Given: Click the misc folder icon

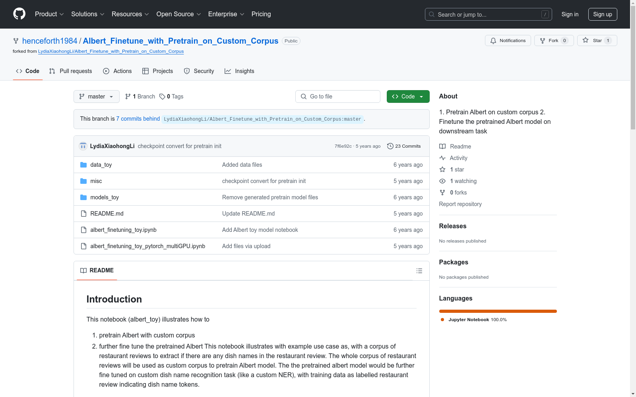Looking at the screenshot, I should [83, 181].
